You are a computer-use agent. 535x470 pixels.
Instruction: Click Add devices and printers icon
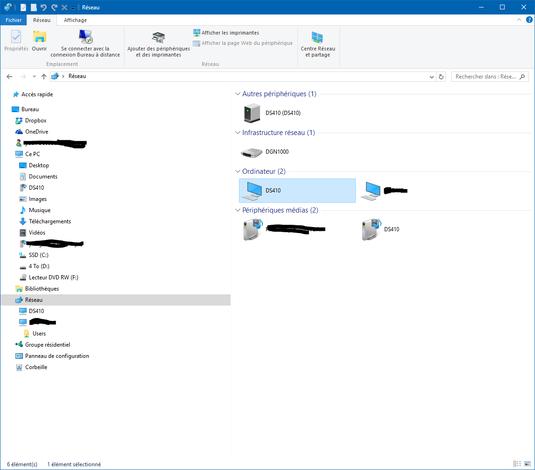click(x=158, y=37)
